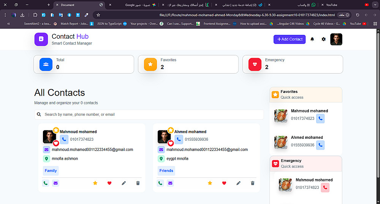The height and width of the screenshot is (204, 380).
Task: Open settings gear icon in header
Action: pos(323,39)
